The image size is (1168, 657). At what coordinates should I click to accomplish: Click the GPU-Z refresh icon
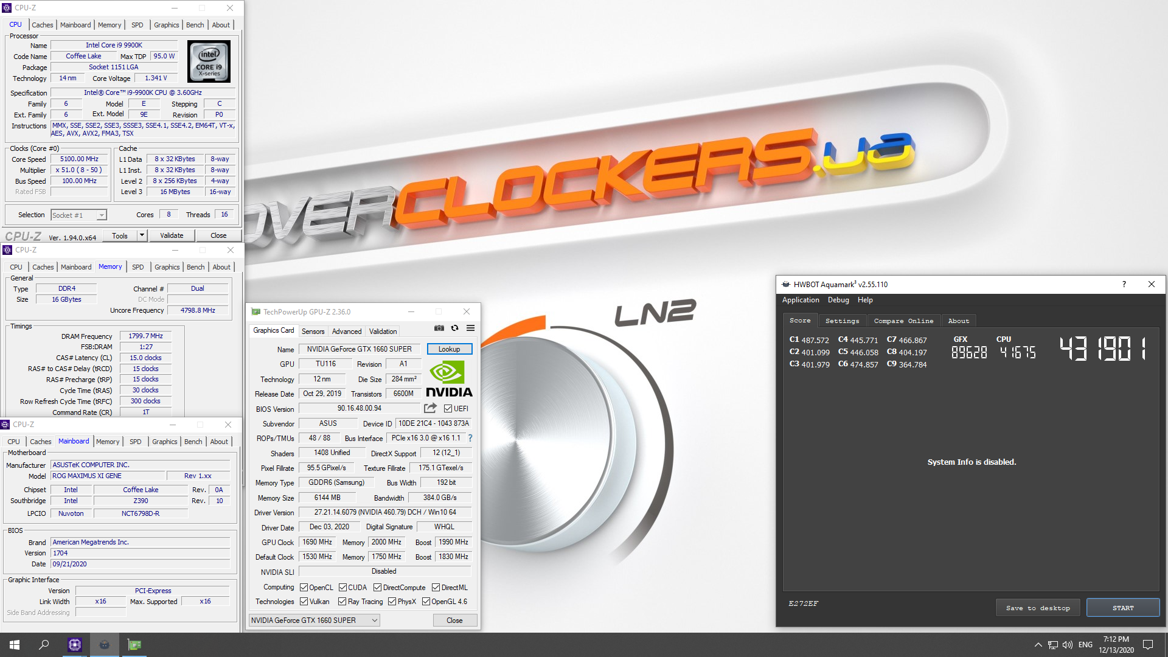(454, 328)
